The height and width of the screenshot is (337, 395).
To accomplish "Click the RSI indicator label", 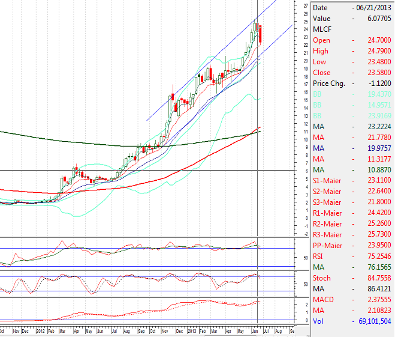I will [x=319, y=257].
